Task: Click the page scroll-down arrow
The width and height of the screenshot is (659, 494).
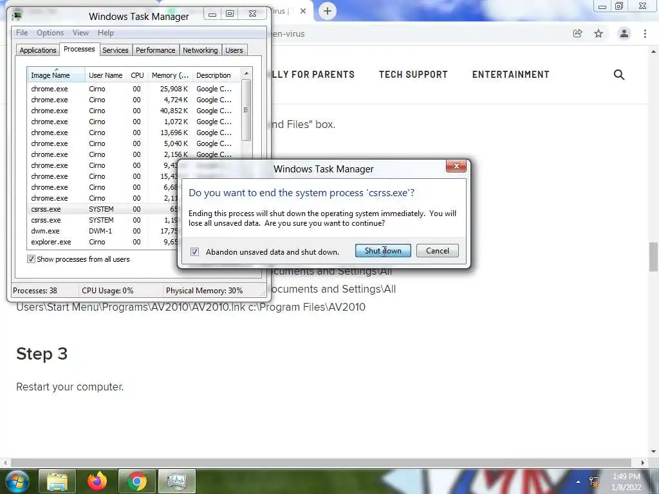Action: 653,452
